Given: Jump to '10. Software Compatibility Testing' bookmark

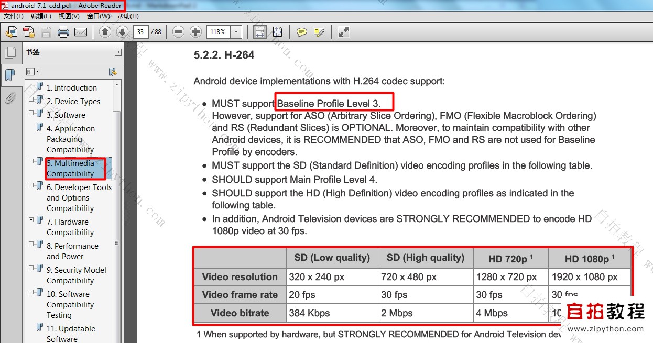Looking at the screenshot, I should [x=70, y=305].
